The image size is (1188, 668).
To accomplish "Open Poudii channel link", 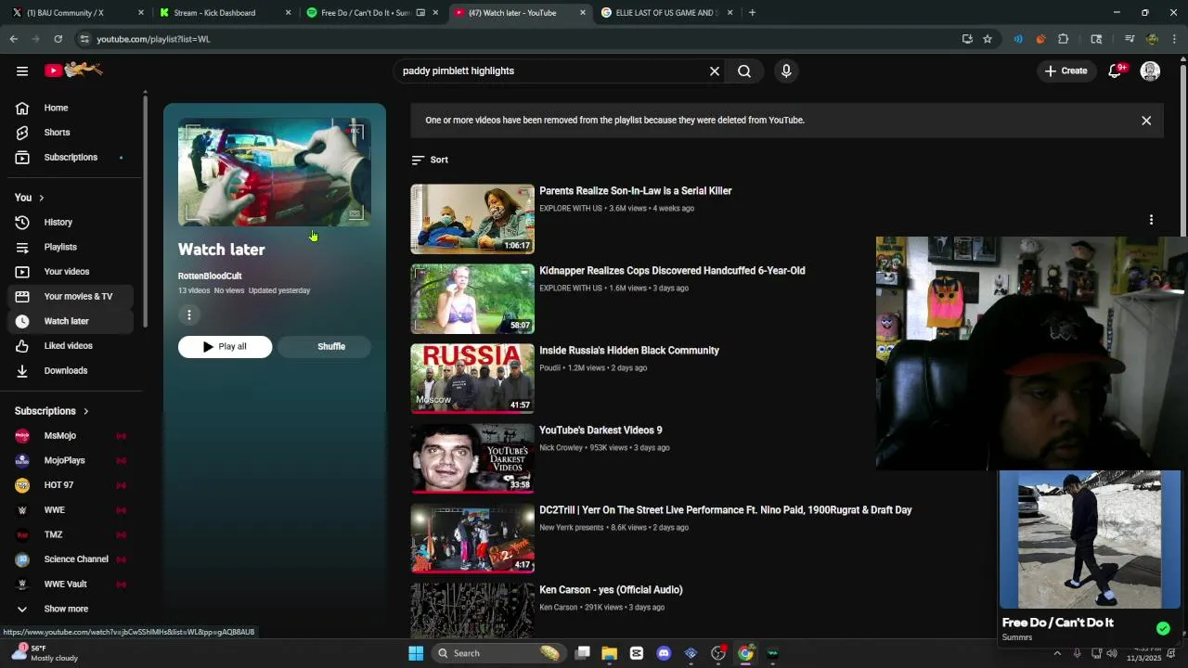I will click(549, 368).
